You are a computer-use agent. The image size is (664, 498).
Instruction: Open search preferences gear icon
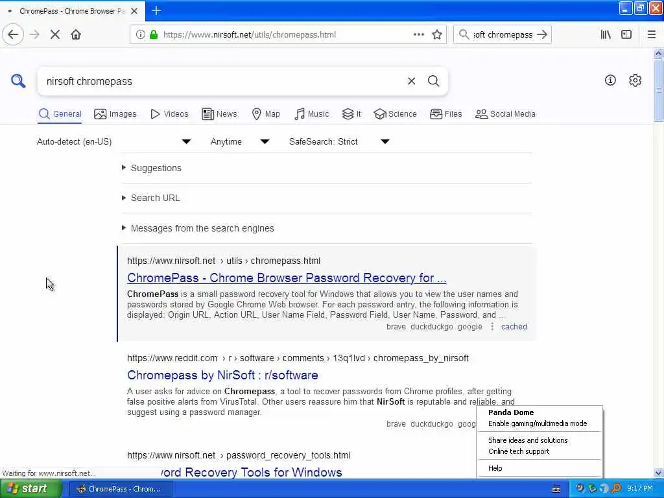click(x=635, y=80)
